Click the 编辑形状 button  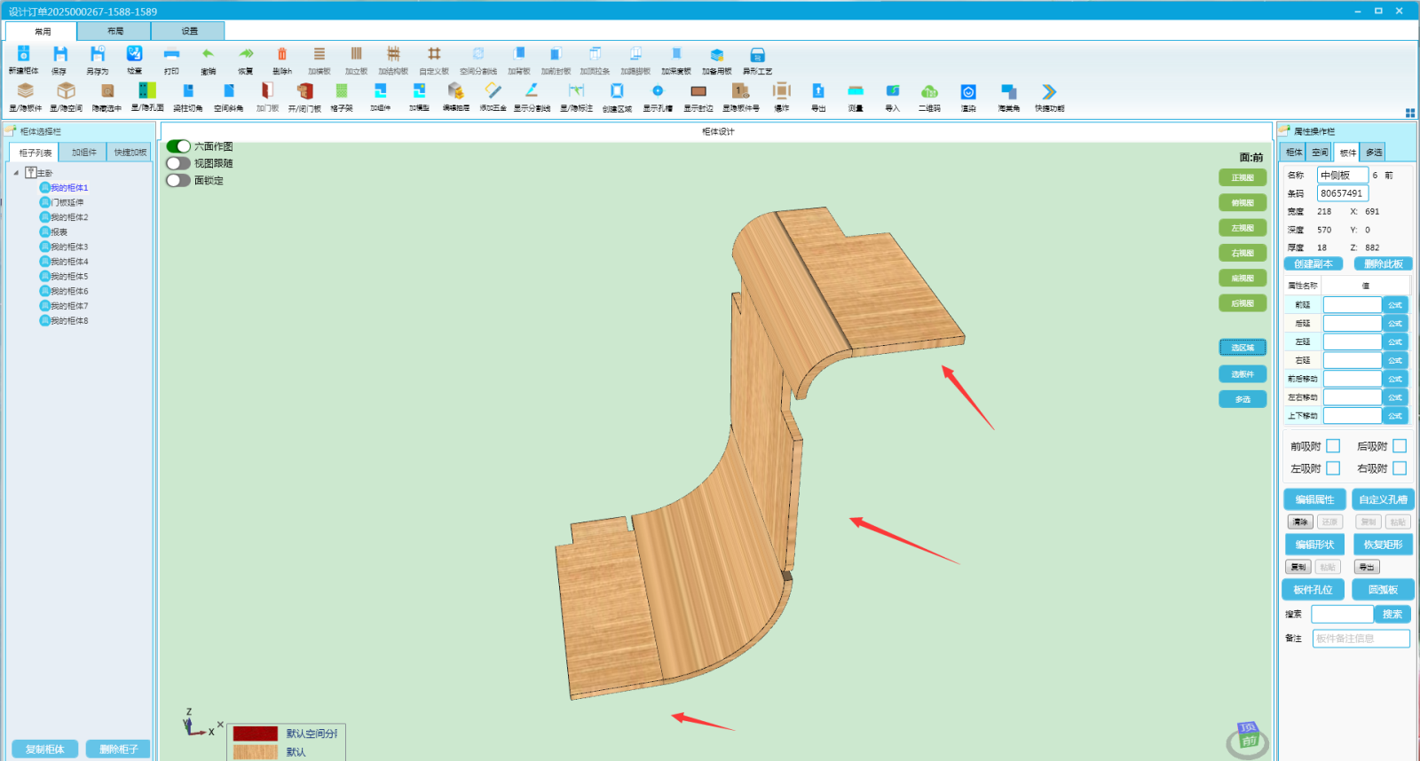(x=1314, y=545)
